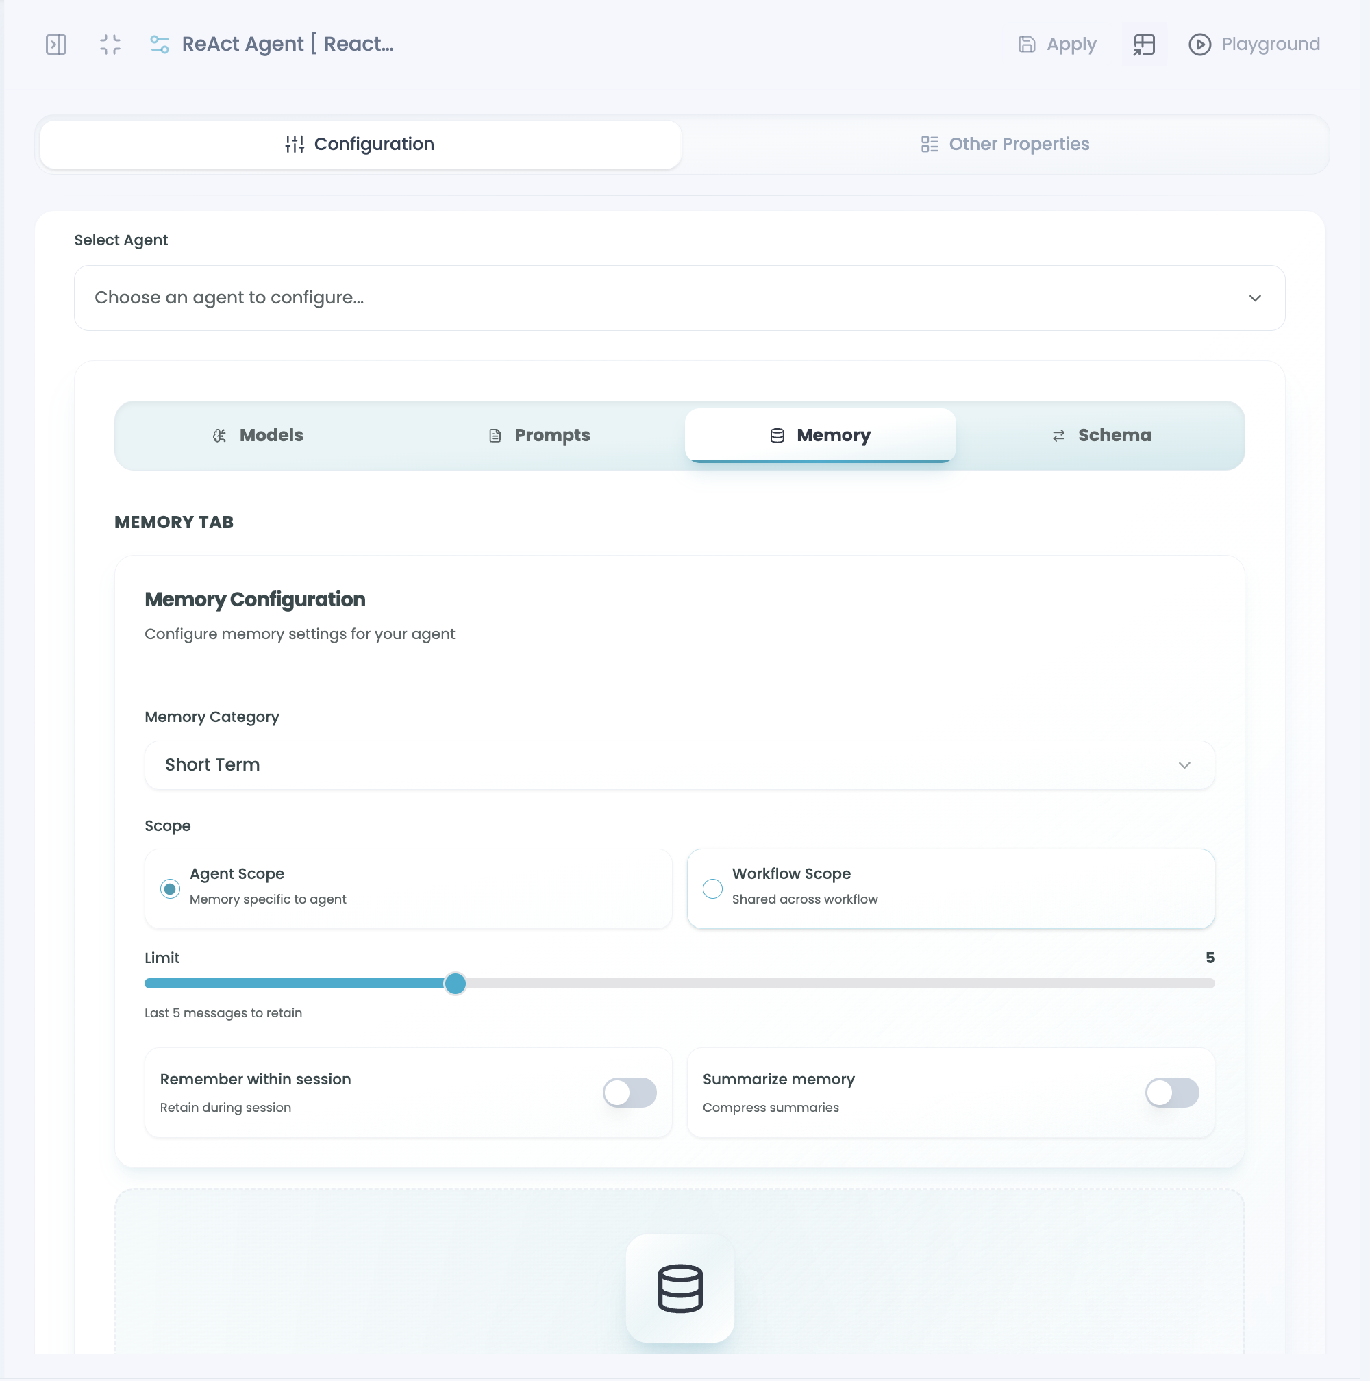The height and width of the screenshot is (1381, 1370).
Task: Select Workflow Scope radio option
Action: click(x=712, y=888)
